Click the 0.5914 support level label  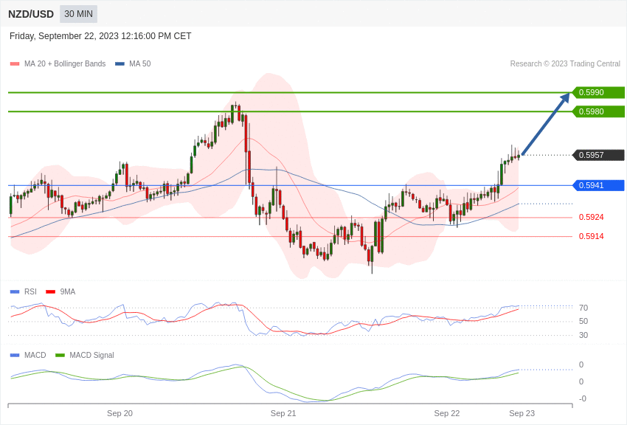[591, 236]
